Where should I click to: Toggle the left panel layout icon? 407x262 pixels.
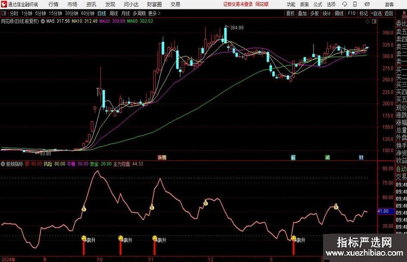[3, 13]
